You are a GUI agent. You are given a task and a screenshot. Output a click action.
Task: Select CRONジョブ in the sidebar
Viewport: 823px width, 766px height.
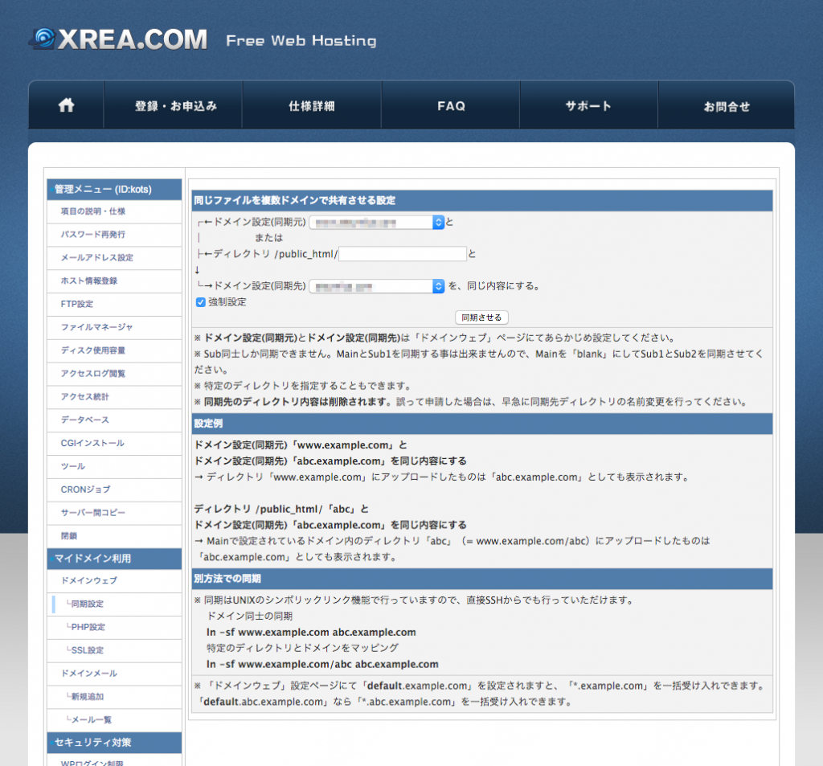[x=85, y=490]
